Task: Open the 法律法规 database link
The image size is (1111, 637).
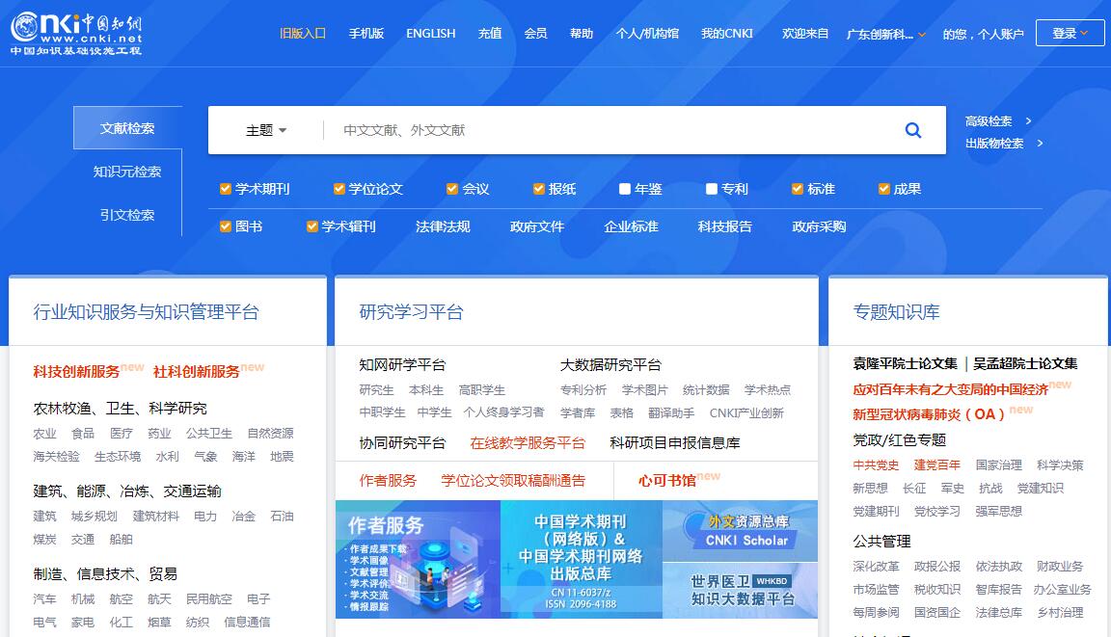Action: (x=443, y=226)
